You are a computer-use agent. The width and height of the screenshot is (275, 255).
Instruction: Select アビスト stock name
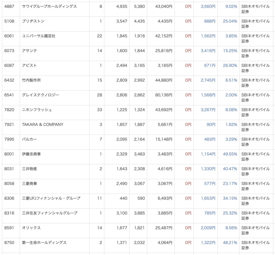29,66
